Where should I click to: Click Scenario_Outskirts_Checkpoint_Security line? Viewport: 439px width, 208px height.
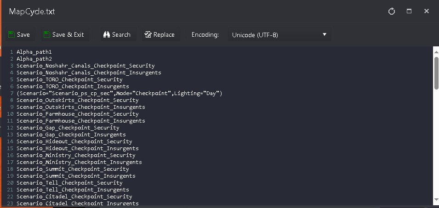pos(78,100)
